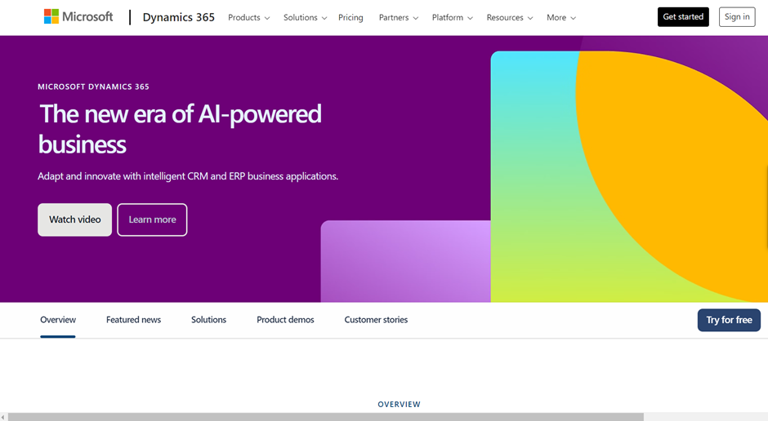Click the horizontal scrollbar thumb
The width and height of the screenshot is (768, 421).
(326, 417)
